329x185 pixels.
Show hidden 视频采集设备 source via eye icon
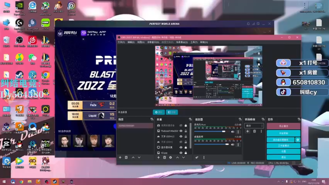[181, 125]
